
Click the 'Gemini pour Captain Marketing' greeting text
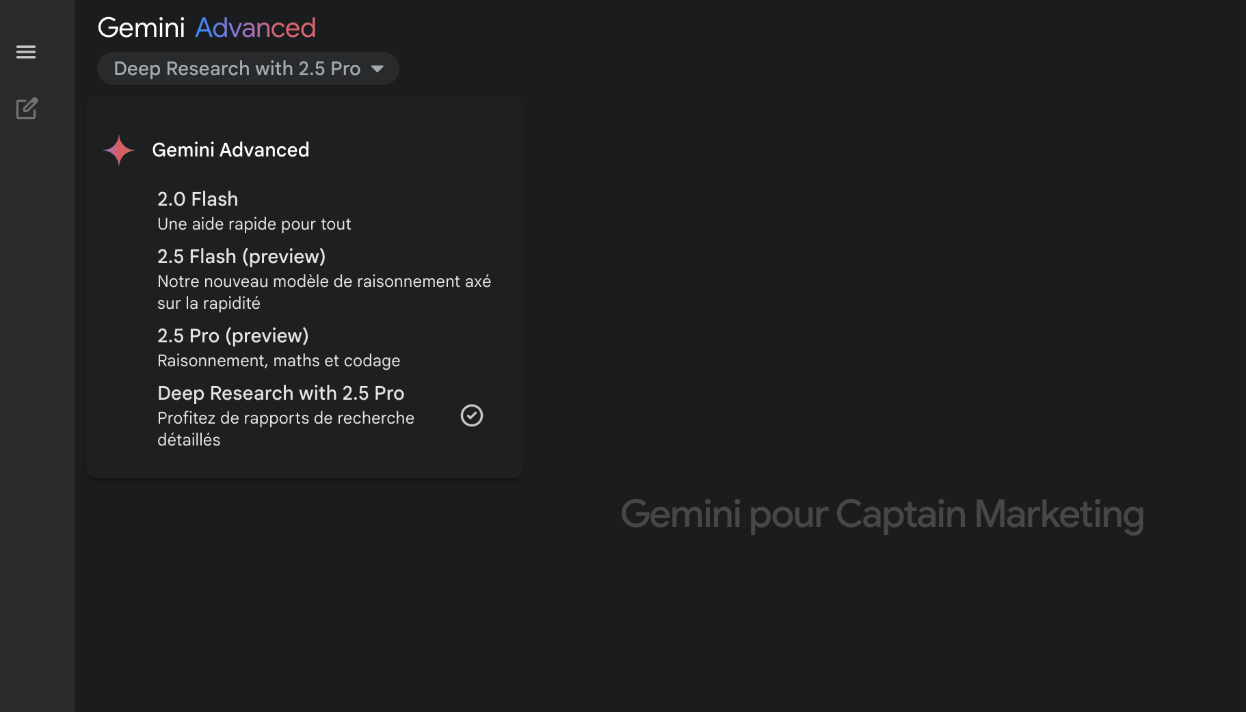(882, 516)
